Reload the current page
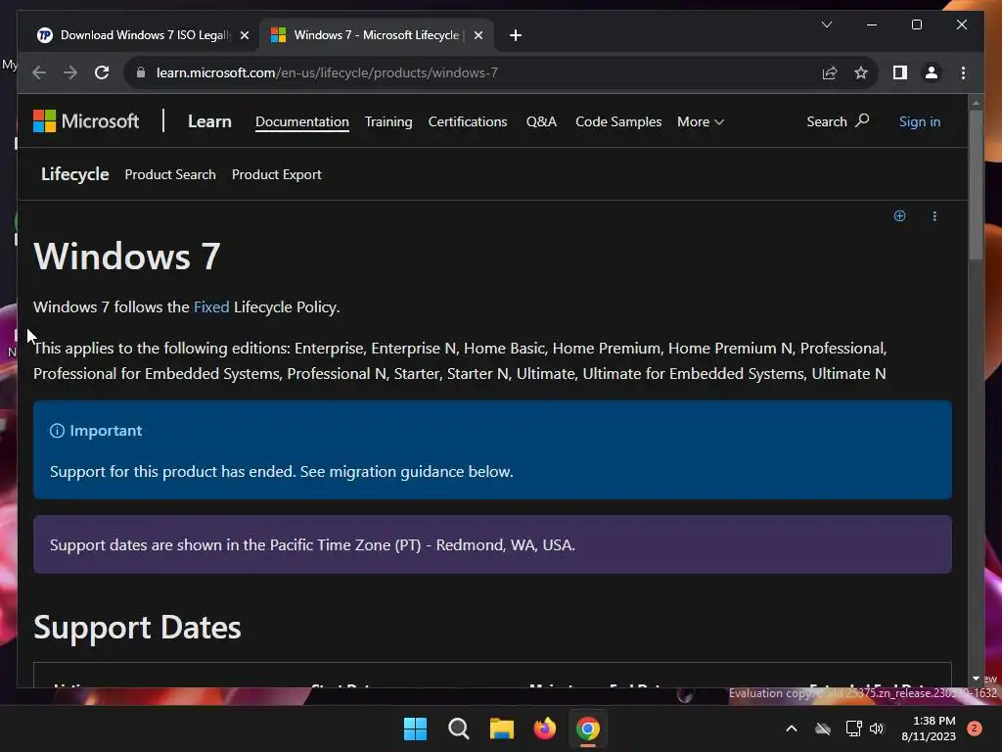Screen dimensions: 1002x752 (x=102, y=72)
